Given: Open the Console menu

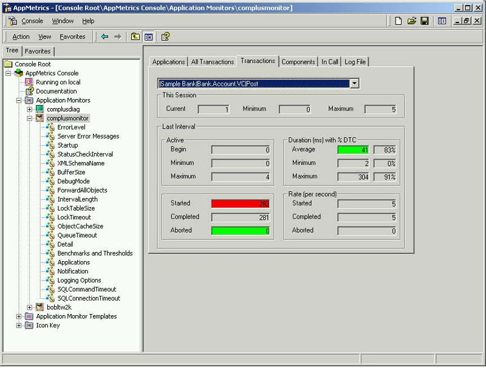Looking at the screenshot, I should pyautogui.click(x=32, y=21).
